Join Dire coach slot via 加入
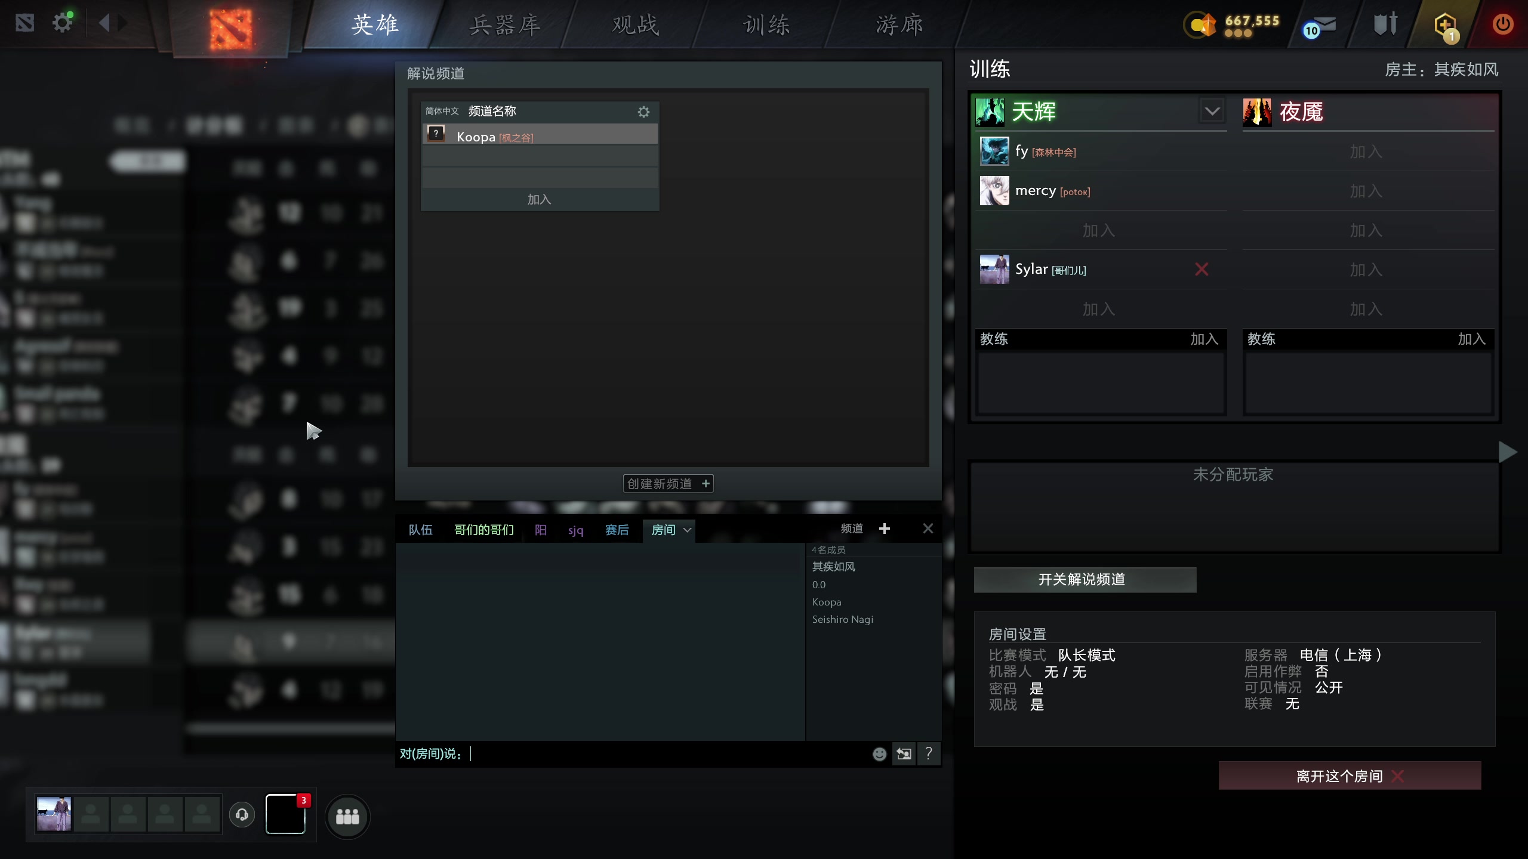The image size is (1528, 859). pyautogui.click(x=1472, y=339)
